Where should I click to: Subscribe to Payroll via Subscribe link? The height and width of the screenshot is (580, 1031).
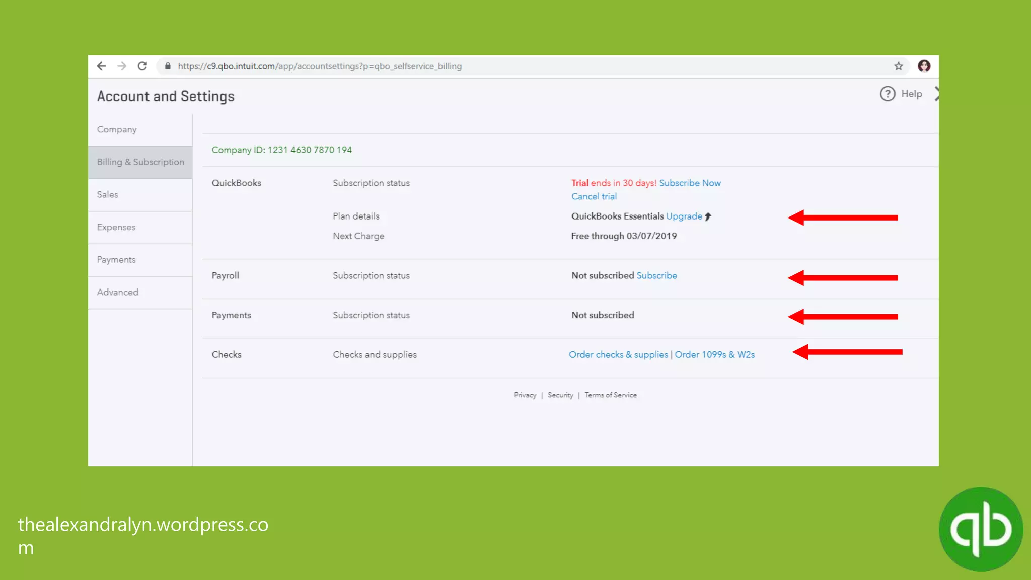click(x=656, y=275)
